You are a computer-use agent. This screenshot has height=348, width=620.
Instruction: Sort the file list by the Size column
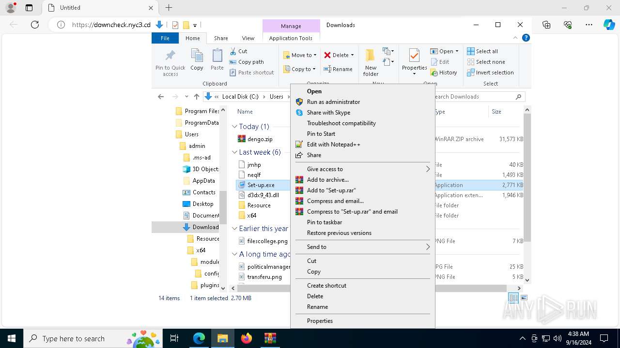pyautogui.click(x=496, y=112)
